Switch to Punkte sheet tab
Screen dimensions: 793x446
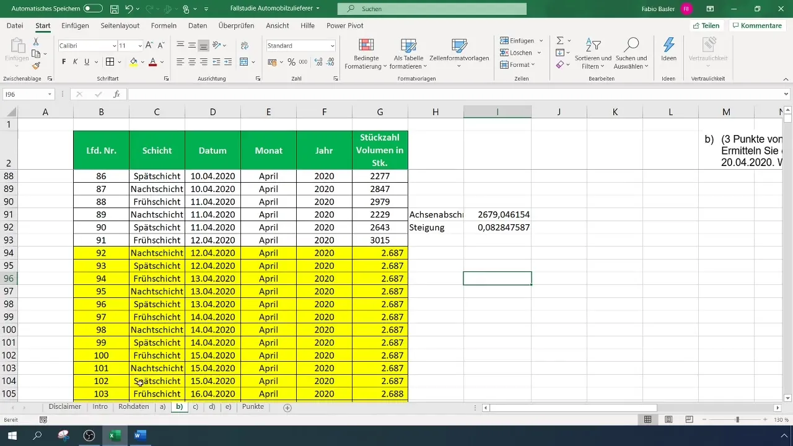tap(253, 407)
